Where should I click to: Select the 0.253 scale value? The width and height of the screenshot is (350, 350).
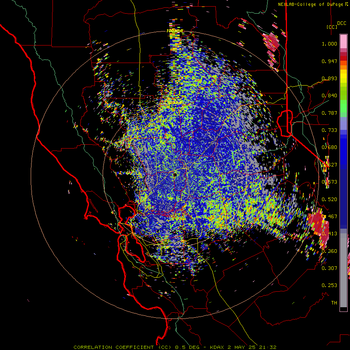click(329, 285)
